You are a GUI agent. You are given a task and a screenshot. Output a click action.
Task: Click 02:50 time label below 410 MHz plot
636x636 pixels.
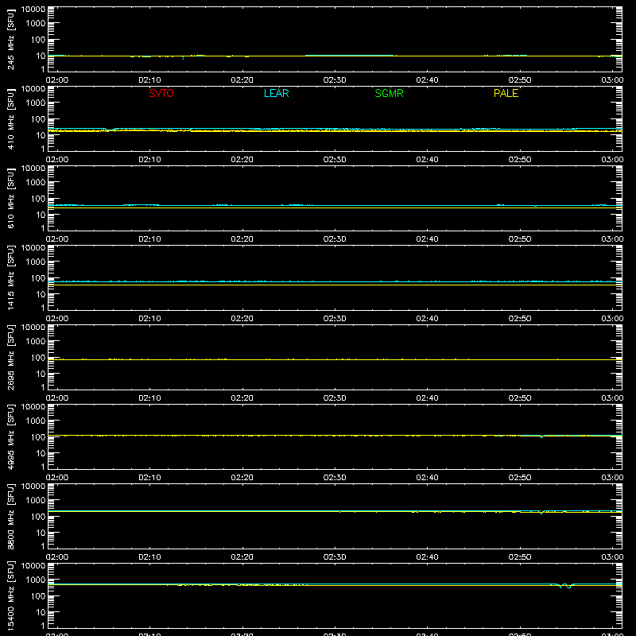point(520,160)
